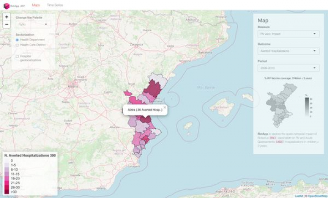Screen dimensions: 328x198
Task: Zoom out of the map
Action: pyautogui.click(x=6, y=24)
